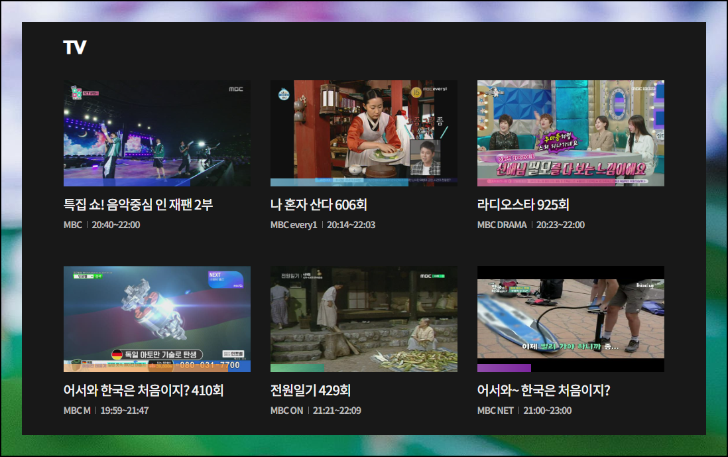
Task: Click the 21:00~23:00 broadcast time
Action: 548,411
